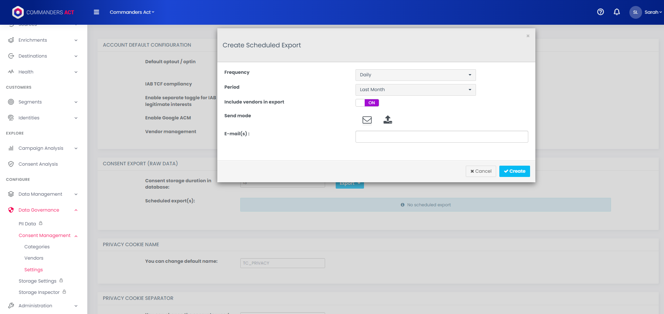Click the E-mail(s) input field
This screenshot has width=664, height=314.
441,137
